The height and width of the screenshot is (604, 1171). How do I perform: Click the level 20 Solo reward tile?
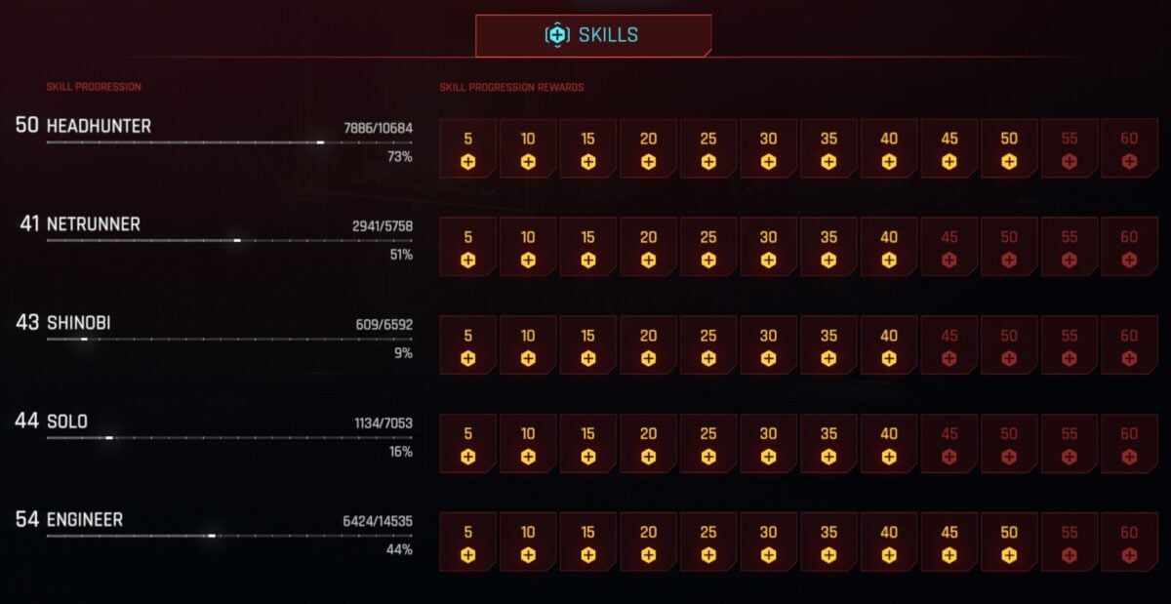click(x=648, y=444)
